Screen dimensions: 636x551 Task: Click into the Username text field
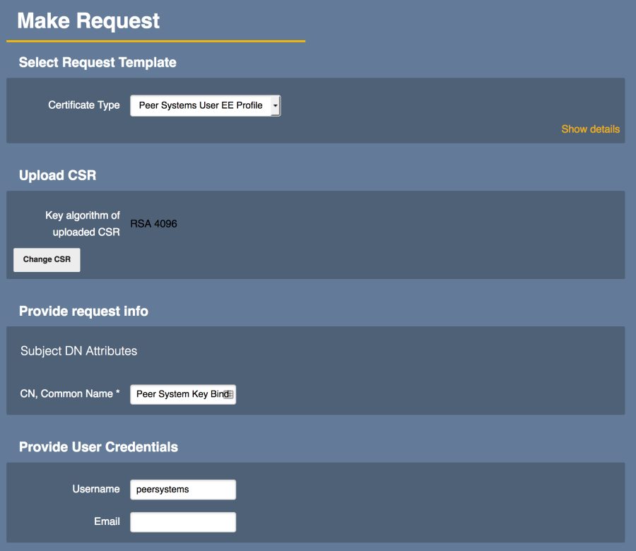182,489
